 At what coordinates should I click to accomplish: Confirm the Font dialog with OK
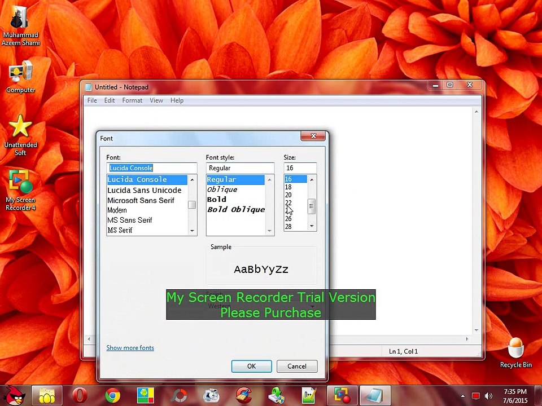click(x=251, y=367)
